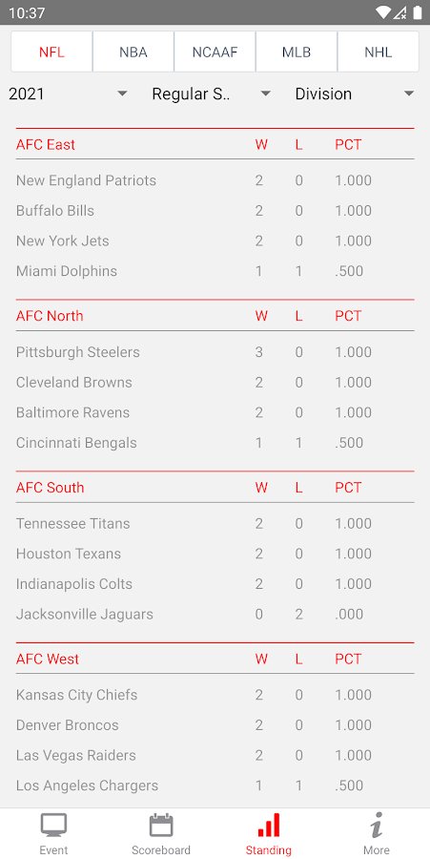The width and height of the screenshot is (430, 859).
Task: Switch to the NCAAF tab
Action: (x=215, y=52)
